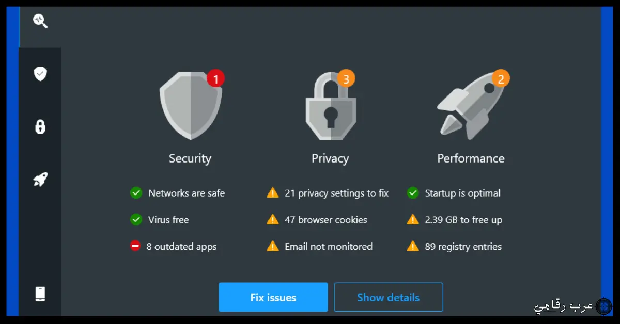Screen dimensions: 620x324
Task: Click the orange badge on Privacy padlock
Action: pyautogui.click(x=346, y=79)
